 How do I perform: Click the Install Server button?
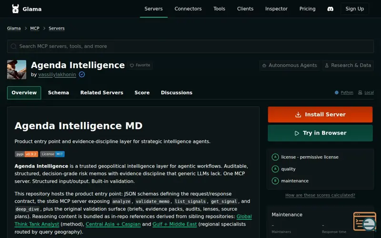320,114
